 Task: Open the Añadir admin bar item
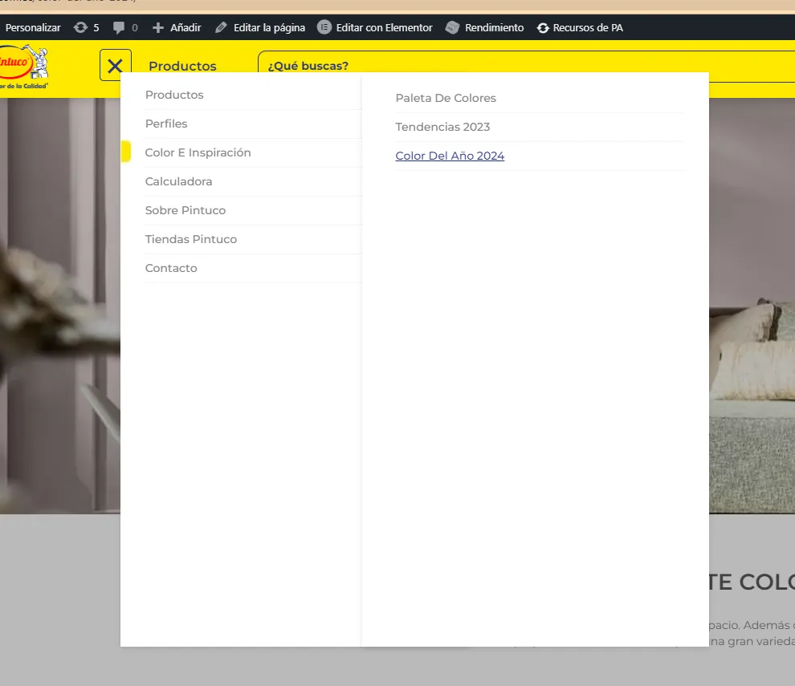click(x=185, y=28)
